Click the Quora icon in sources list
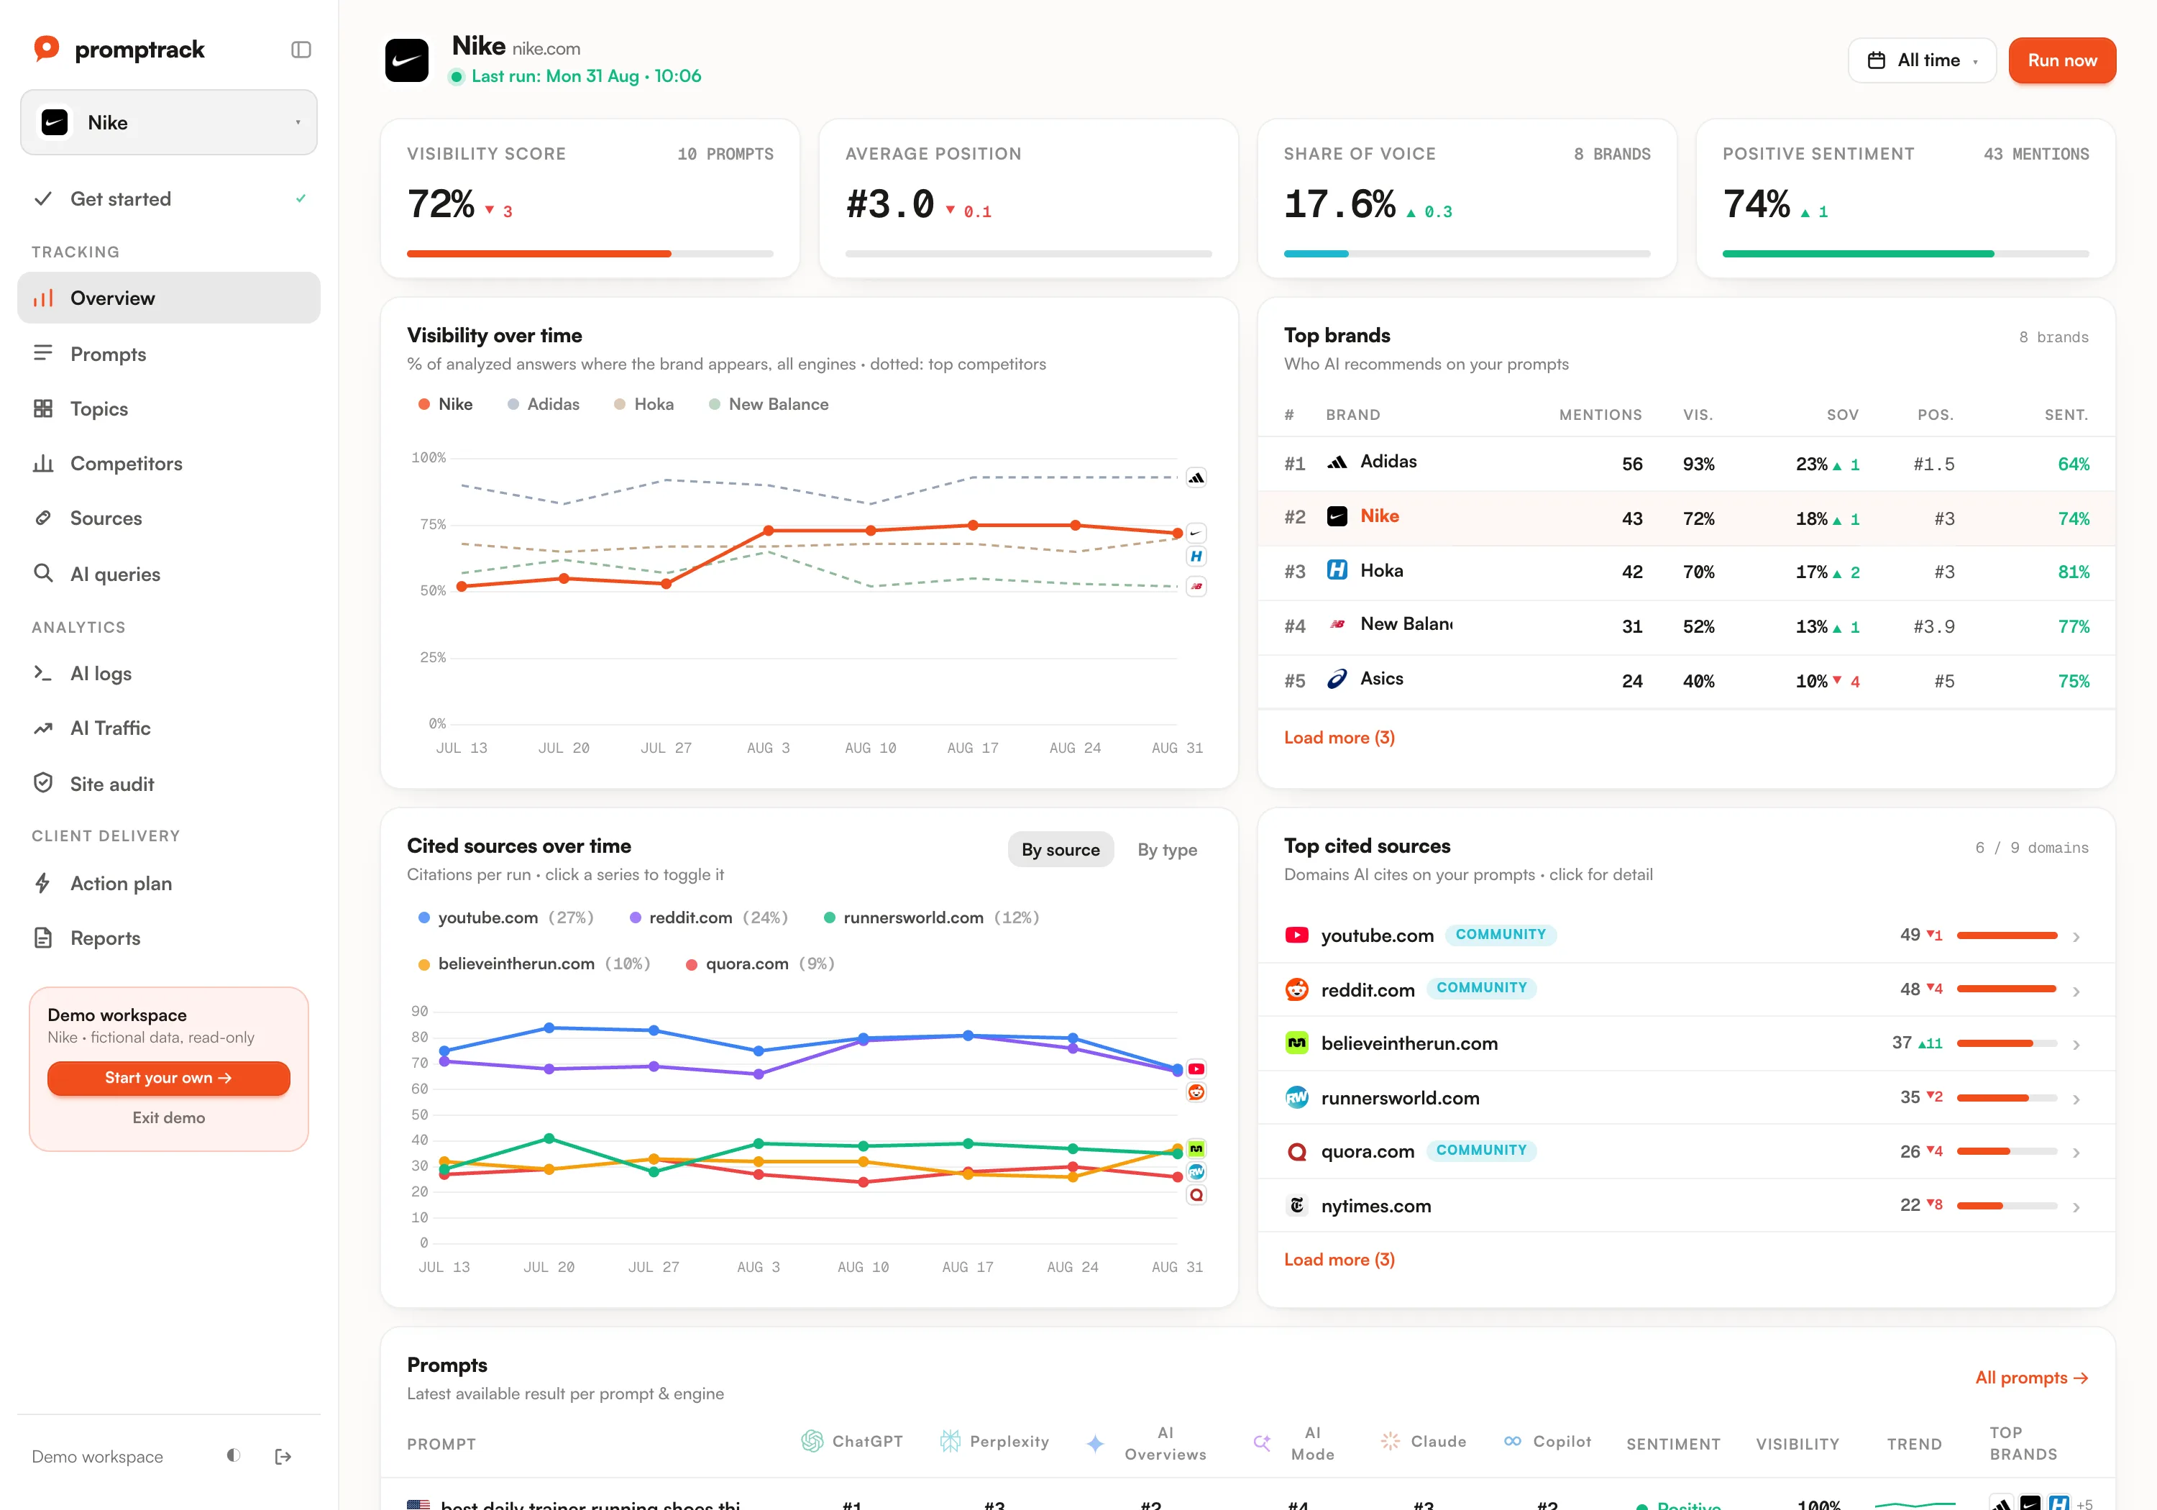 pos(1296,1152)
